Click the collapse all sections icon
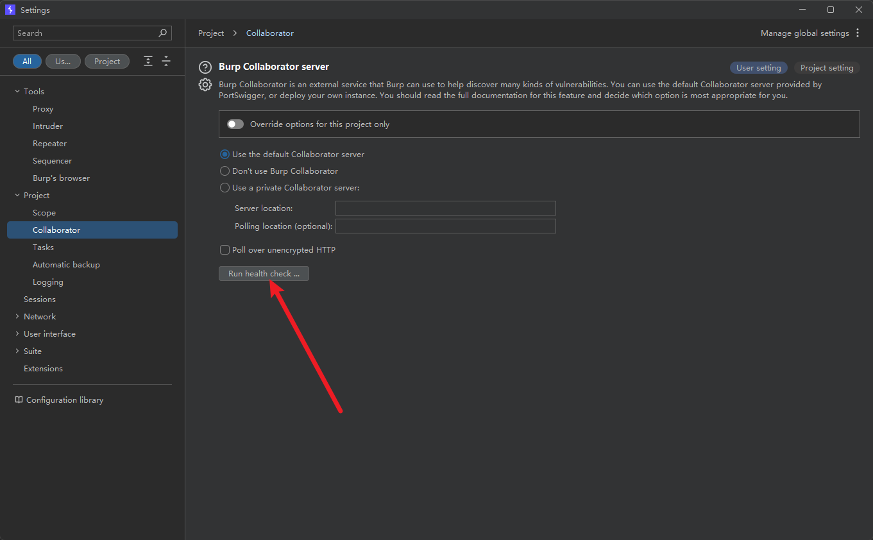 coord(166,61)
